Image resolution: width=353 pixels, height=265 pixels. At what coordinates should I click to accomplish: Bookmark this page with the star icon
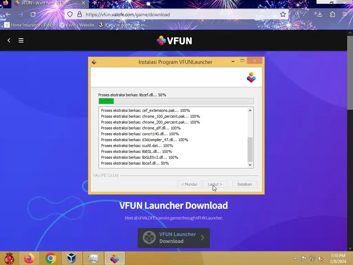tap(283, 14)
